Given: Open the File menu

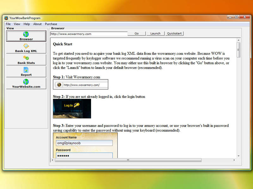Looking at the screenshot, I should [8, 24].
